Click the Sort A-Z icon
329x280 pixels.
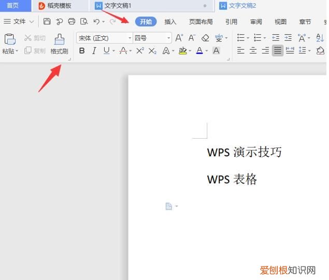tap(320, 38)
